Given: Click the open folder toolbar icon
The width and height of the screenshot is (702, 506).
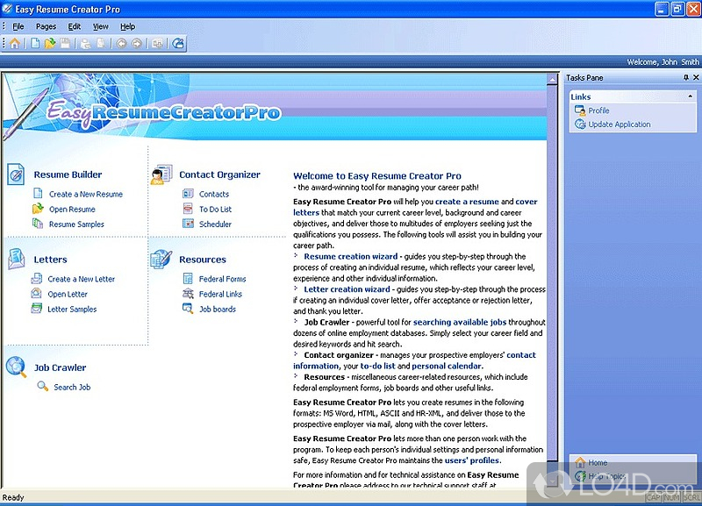Looking at the screenshot, I should (51, 42).
